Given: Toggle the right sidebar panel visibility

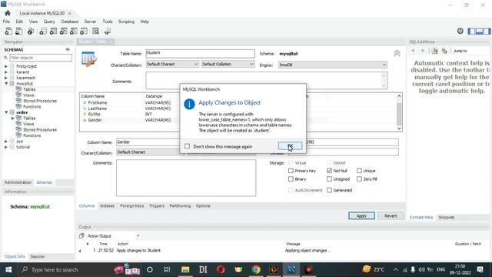Looking at the screenshot, I should tap(487, 31).
